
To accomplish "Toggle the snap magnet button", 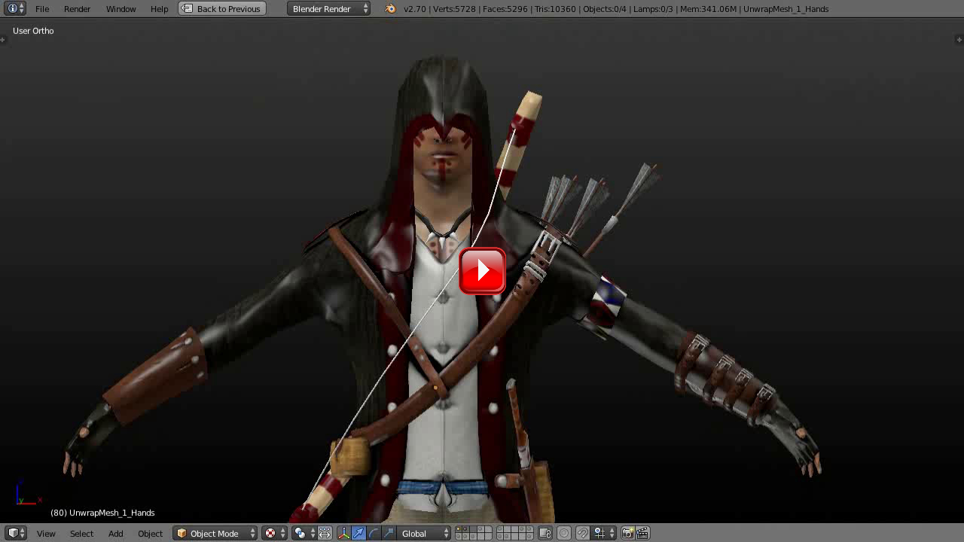I will 583,533.
